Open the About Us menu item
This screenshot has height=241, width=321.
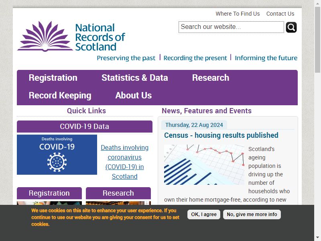[x=134, y=96]
